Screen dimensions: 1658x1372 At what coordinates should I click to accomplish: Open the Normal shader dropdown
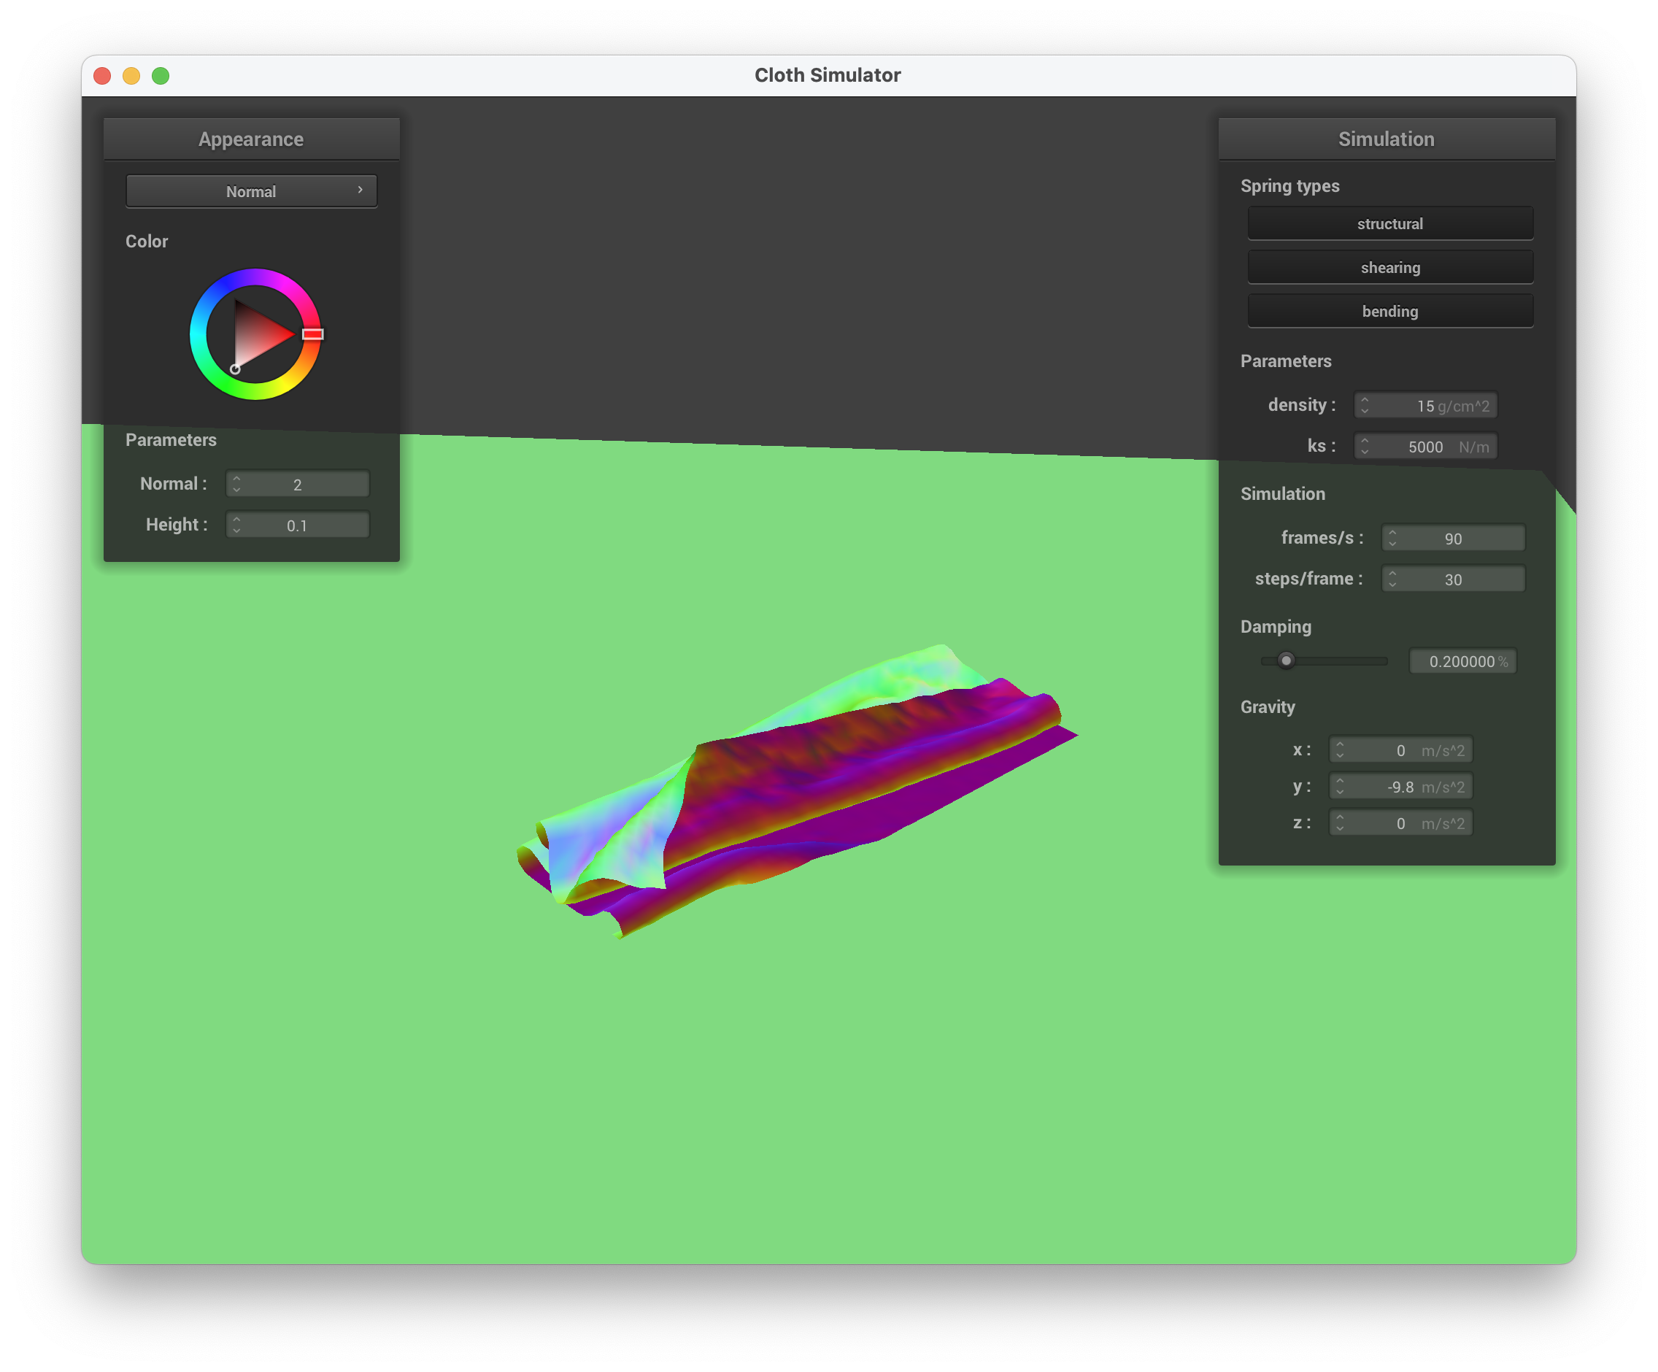[x=251, y=191]
